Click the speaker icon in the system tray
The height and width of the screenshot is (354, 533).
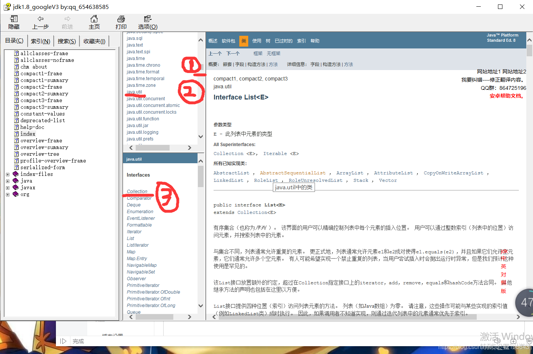(x=497, y=341)
